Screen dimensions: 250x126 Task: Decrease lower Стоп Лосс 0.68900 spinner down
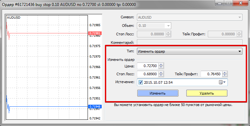(161, 75)
